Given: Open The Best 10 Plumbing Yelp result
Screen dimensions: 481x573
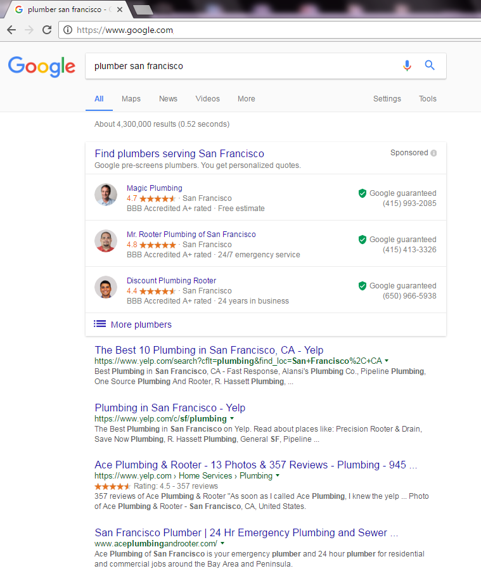Looking at the screenshot, I should coord(209,350).
